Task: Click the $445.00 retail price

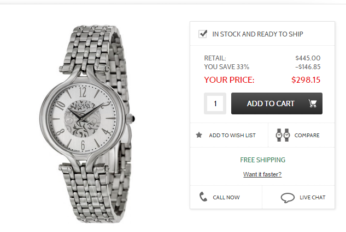Action: tap(308, 58)
